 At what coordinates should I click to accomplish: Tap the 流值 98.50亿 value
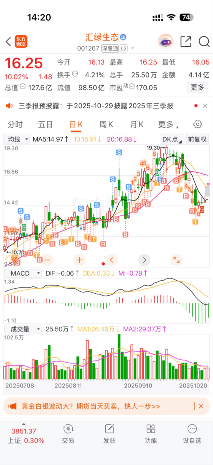click(81, 88)
